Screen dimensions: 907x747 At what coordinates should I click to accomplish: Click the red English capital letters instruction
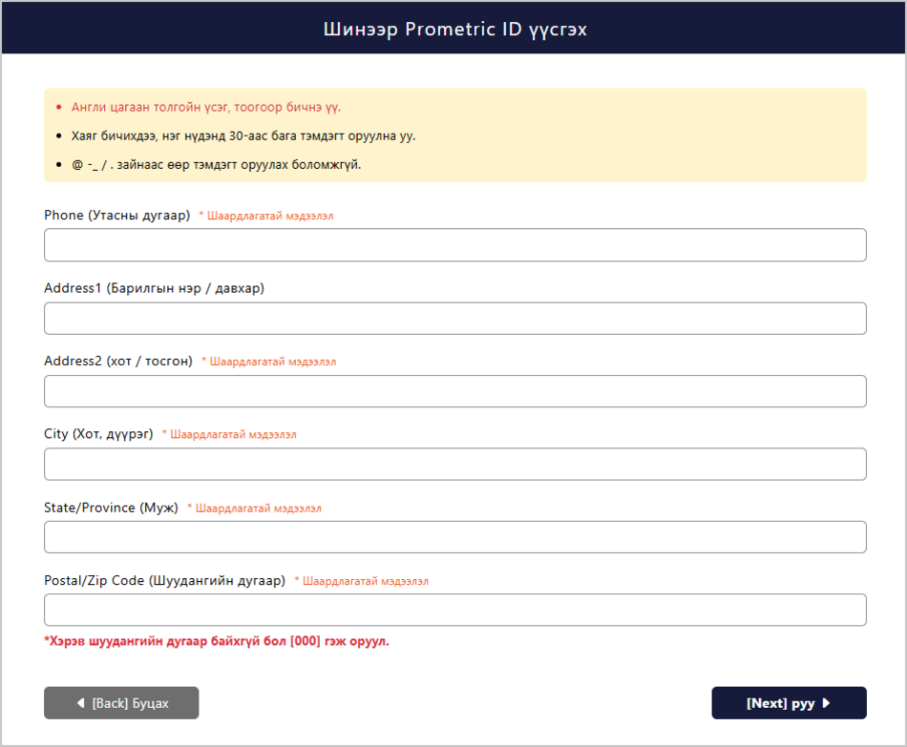tap(206, 107)
